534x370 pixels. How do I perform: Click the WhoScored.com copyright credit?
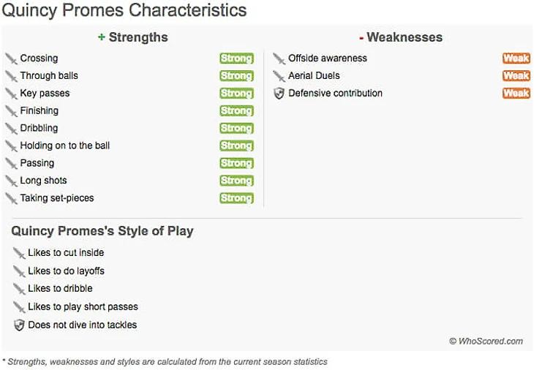(486, 341)
